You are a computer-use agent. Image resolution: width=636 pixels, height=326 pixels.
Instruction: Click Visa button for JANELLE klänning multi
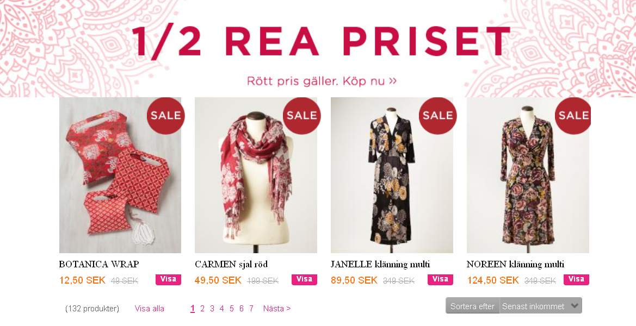point(440,279)
